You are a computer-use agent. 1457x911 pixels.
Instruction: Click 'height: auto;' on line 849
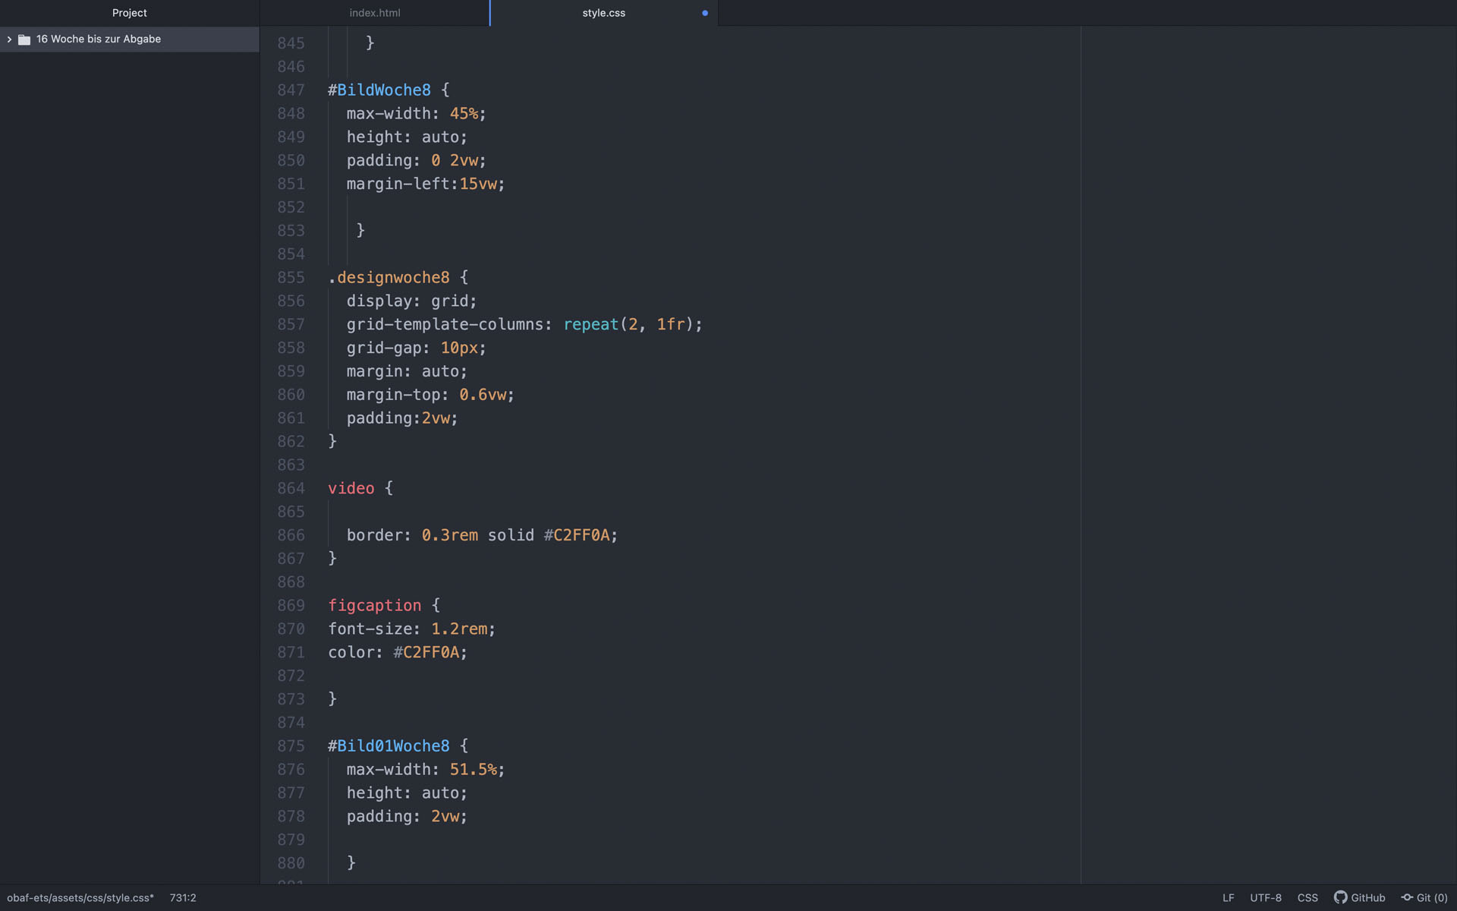click(x=408, y=137)
